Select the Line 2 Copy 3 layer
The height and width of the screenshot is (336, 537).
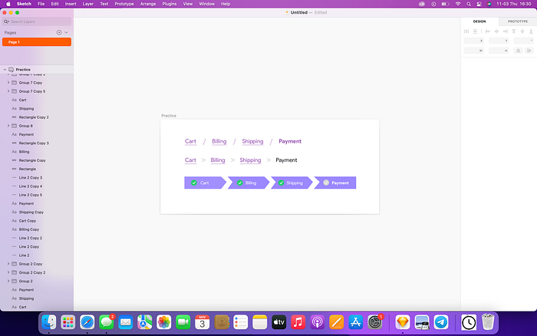[37, 177]
